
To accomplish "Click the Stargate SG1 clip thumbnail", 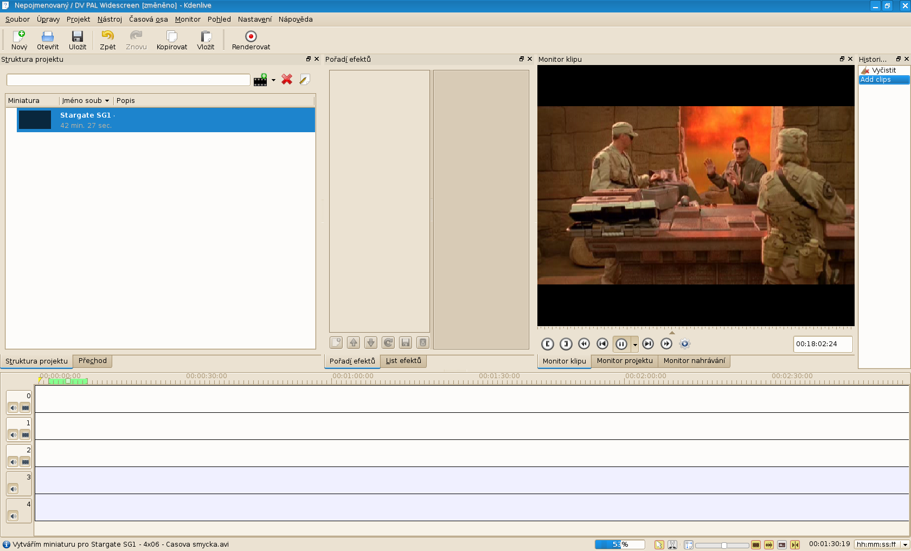I will pyautogui.click(x=35, y=120).
